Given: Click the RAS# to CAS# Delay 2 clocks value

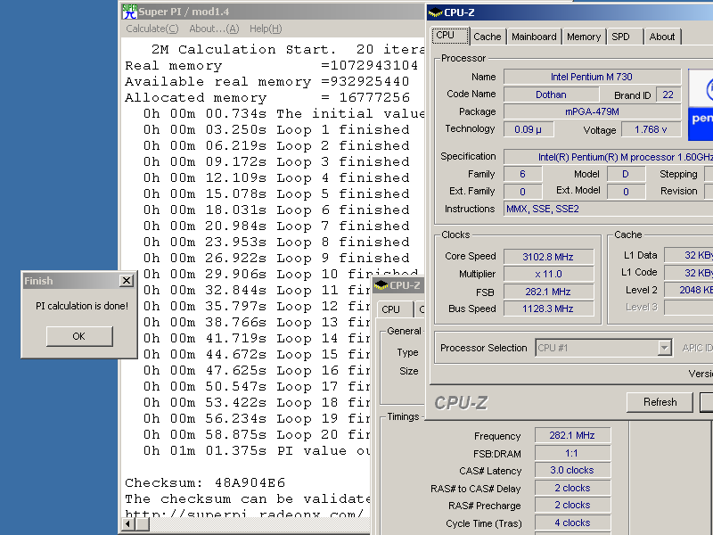Looking at the screenshot, I should (572, 488).
